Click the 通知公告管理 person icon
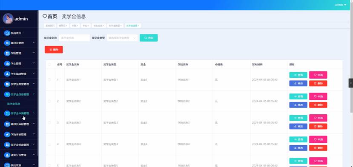This screenshot has height=167, width=353. 7,155
